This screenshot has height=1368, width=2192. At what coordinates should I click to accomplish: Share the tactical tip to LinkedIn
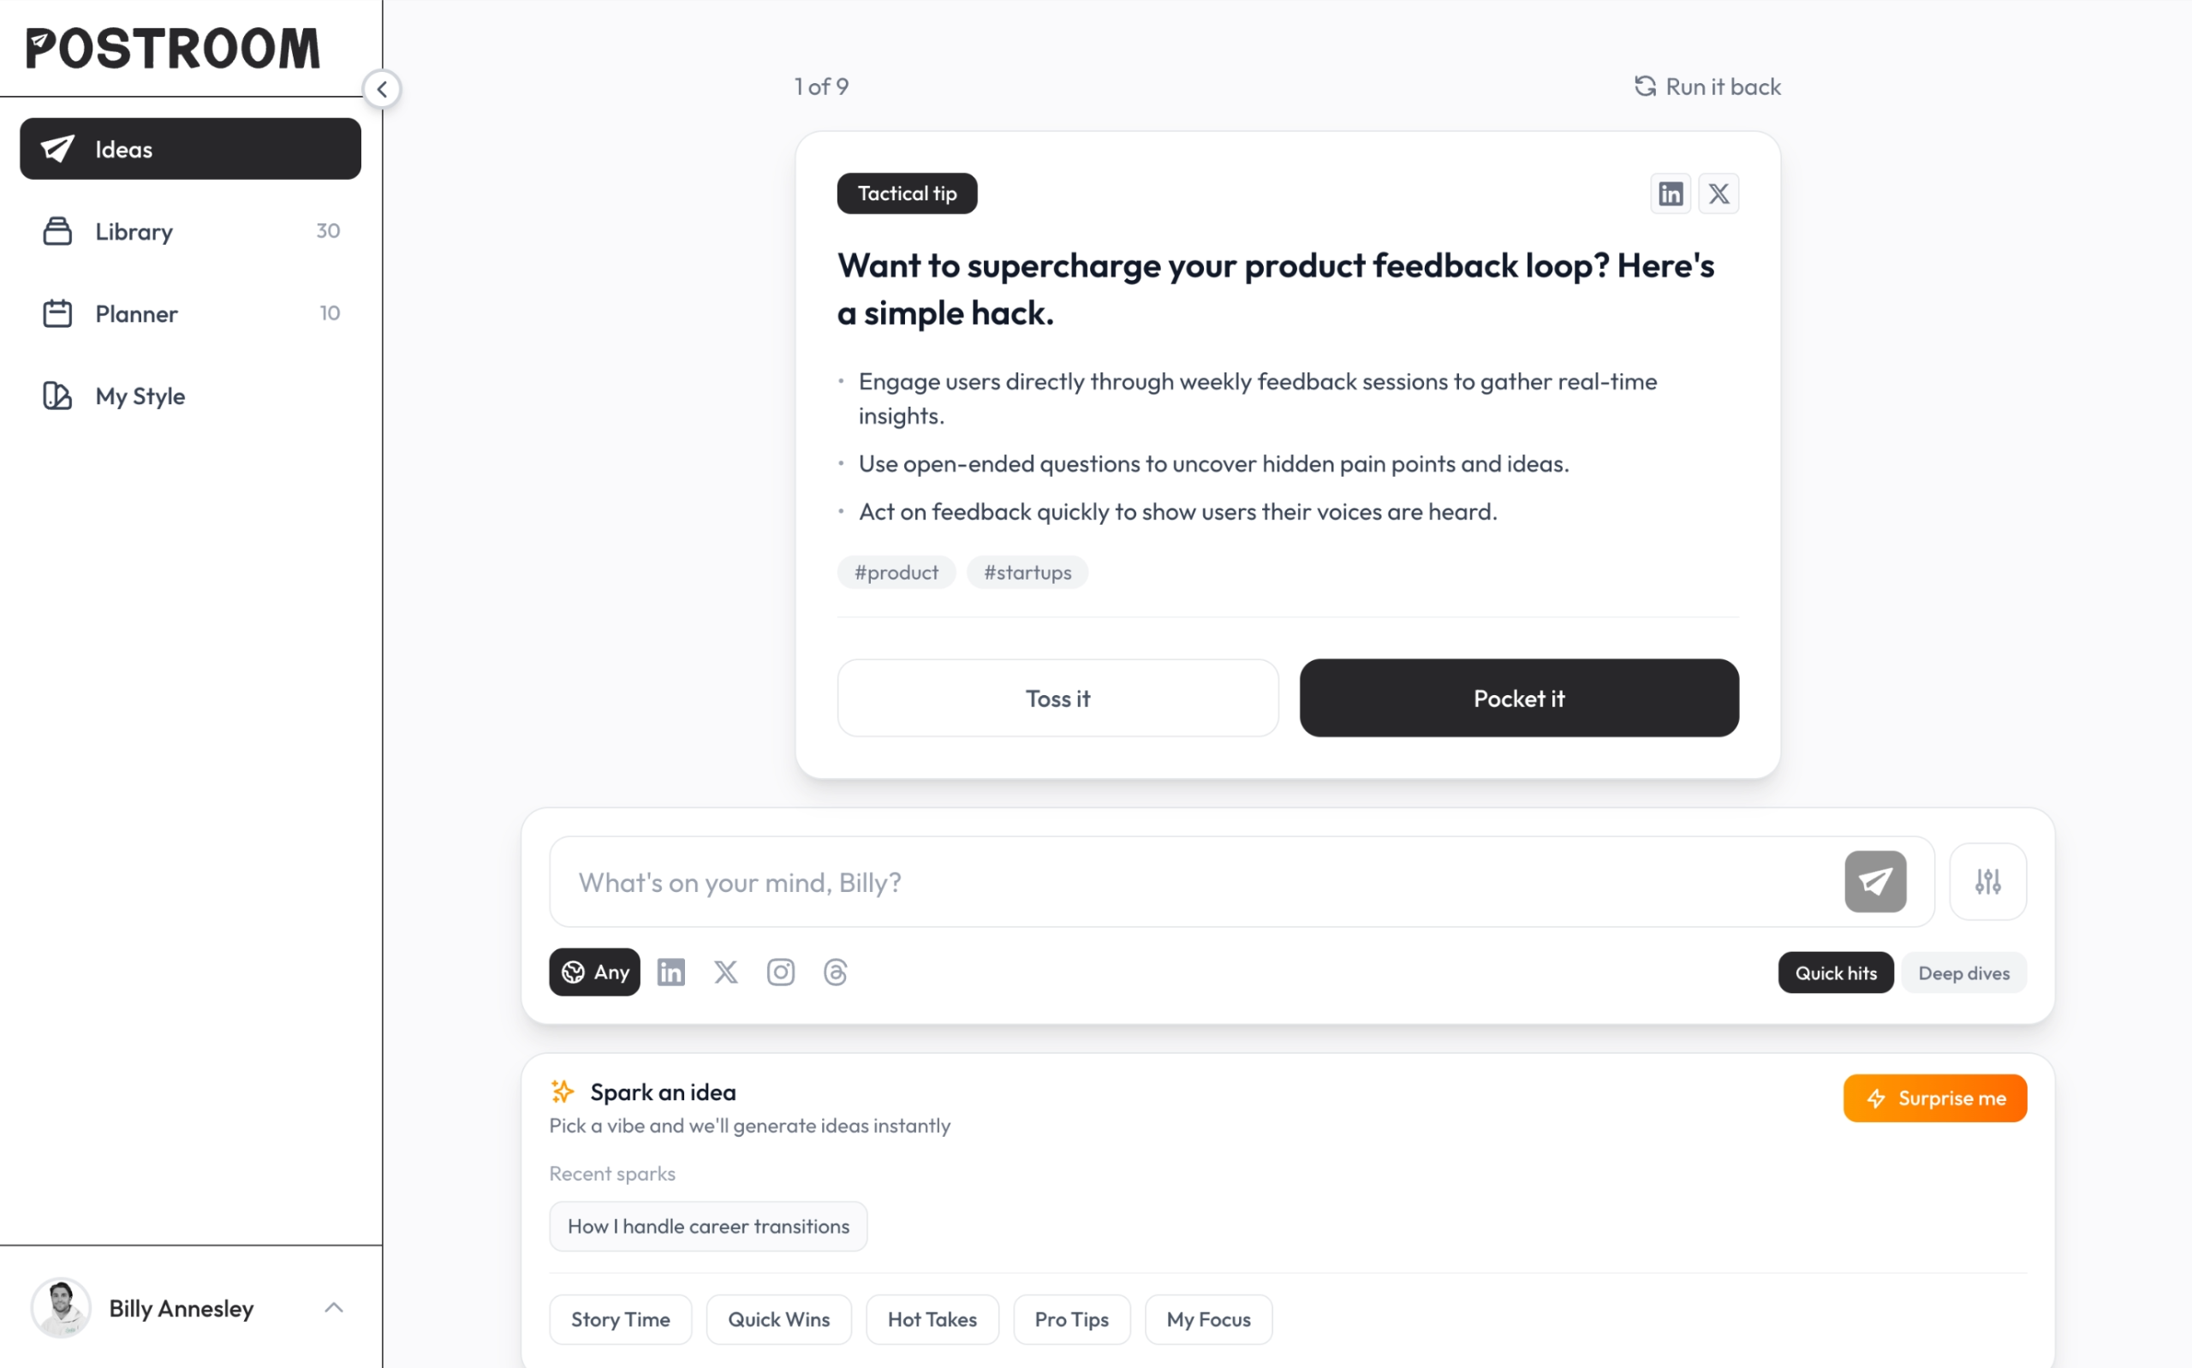point(1670,193)
